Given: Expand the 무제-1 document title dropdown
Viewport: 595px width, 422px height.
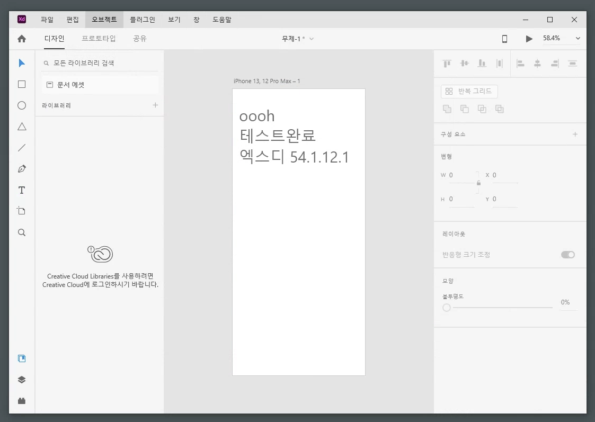Looking at the screenshot, I should click(x=312, y=39).
